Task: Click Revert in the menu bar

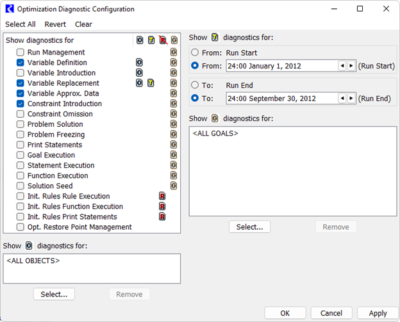Action: pos(55,24)
